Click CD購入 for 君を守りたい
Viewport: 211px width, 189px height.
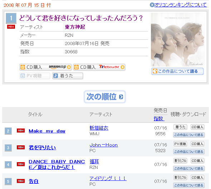point(197,144)
